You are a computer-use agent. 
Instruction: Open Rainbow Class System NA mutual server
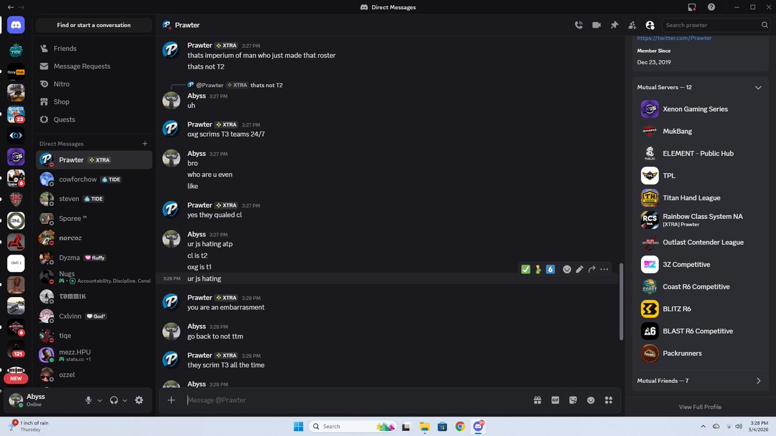tap(700, 220)
